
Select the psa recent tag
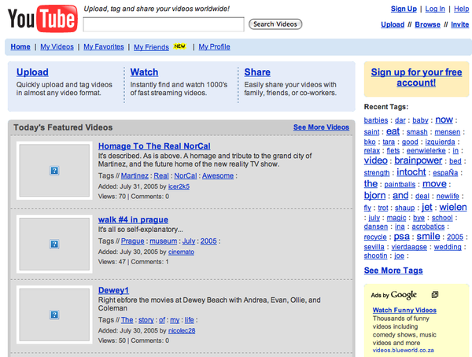click(x=401, y=236)
